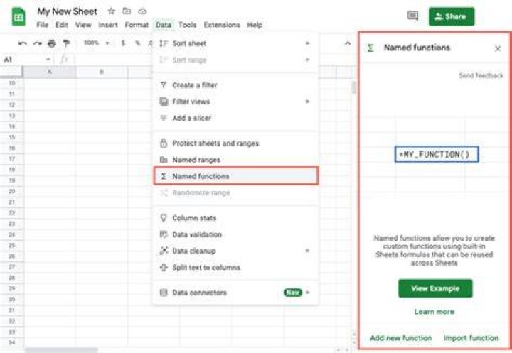Click the View Example button

click(x=435, y=288)
